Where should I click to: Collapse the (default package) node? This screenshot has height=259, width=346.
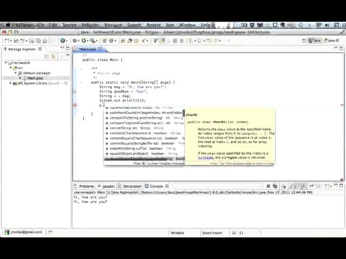[x=16, y=73]
